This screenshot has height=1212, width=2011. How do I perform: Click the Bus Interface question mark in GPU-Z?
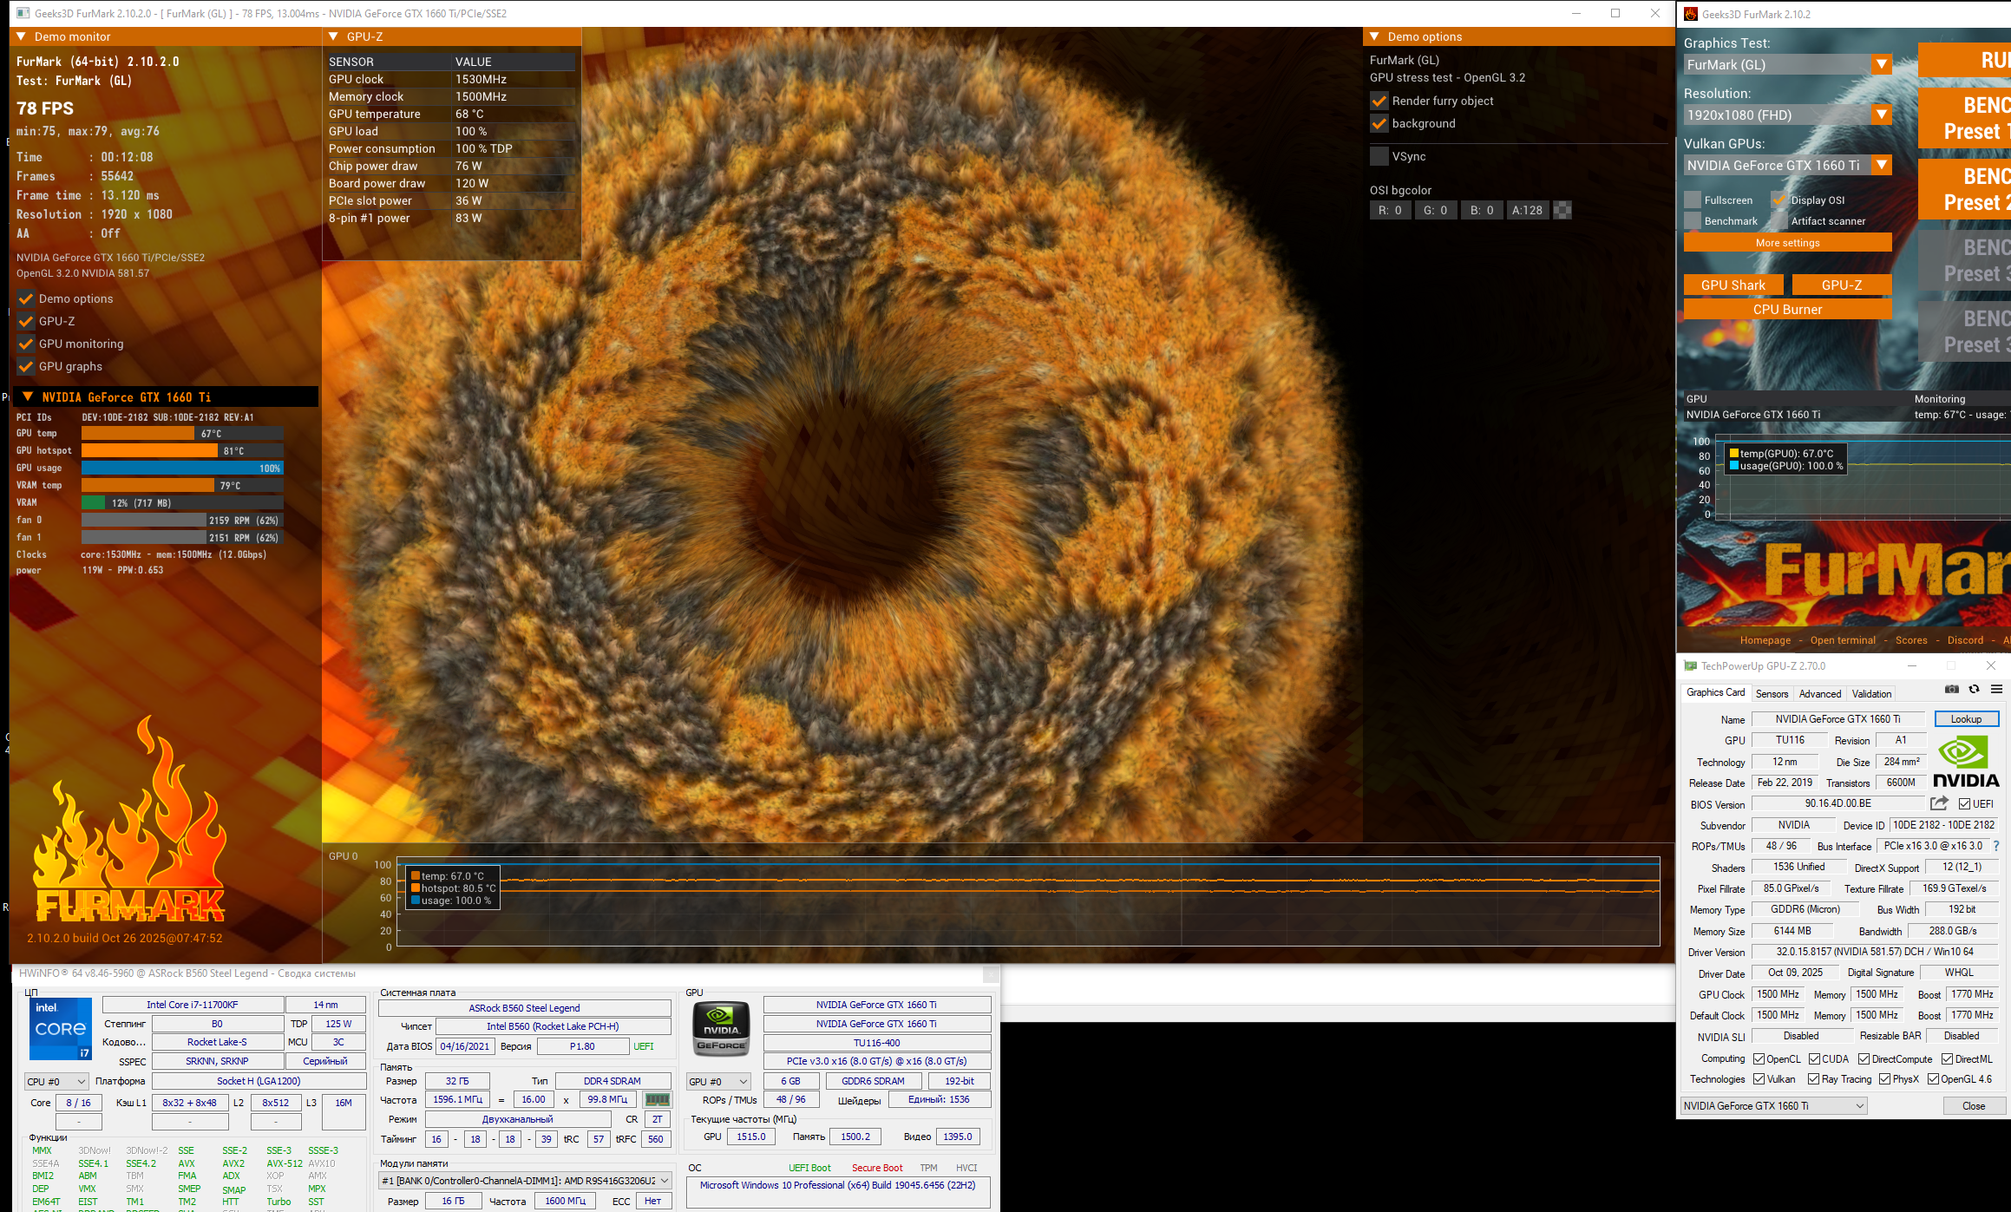[x=1995, y=847]
